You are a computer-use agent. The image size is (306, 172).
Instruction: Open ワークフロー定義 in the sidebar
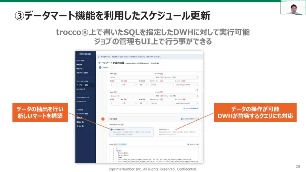point(82,114)
